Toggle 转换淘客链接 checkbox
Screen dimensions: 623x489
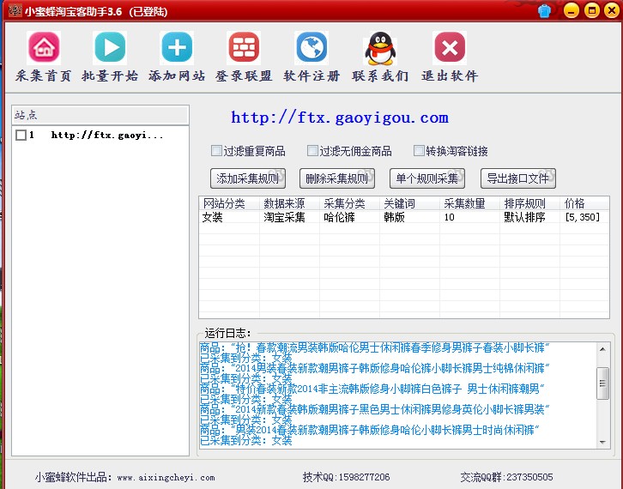[419, 150]
